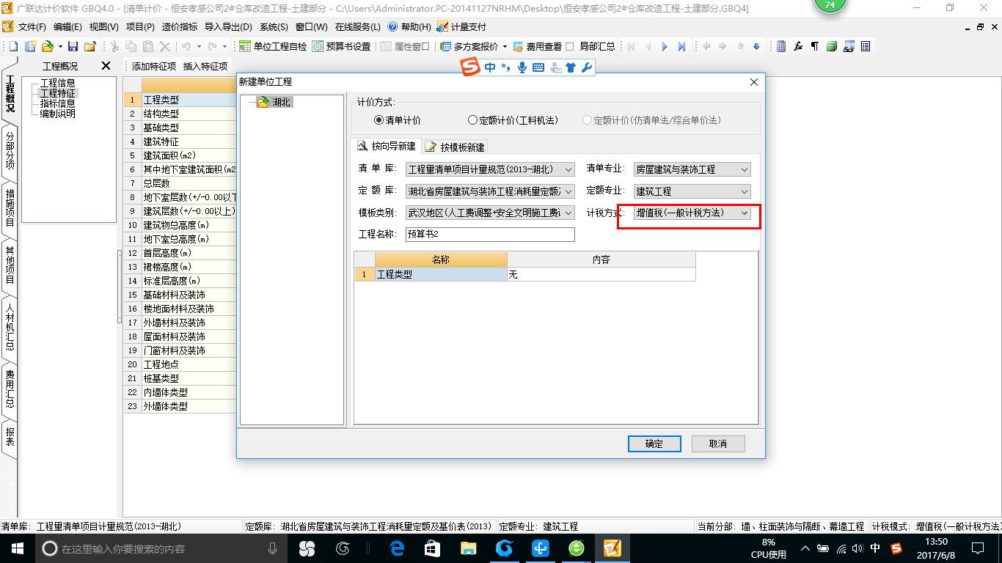The width and height of the screenshot is (1002, 563).
Task: Click Sogou microphone voice input icon
Action: tap(522, 67)
